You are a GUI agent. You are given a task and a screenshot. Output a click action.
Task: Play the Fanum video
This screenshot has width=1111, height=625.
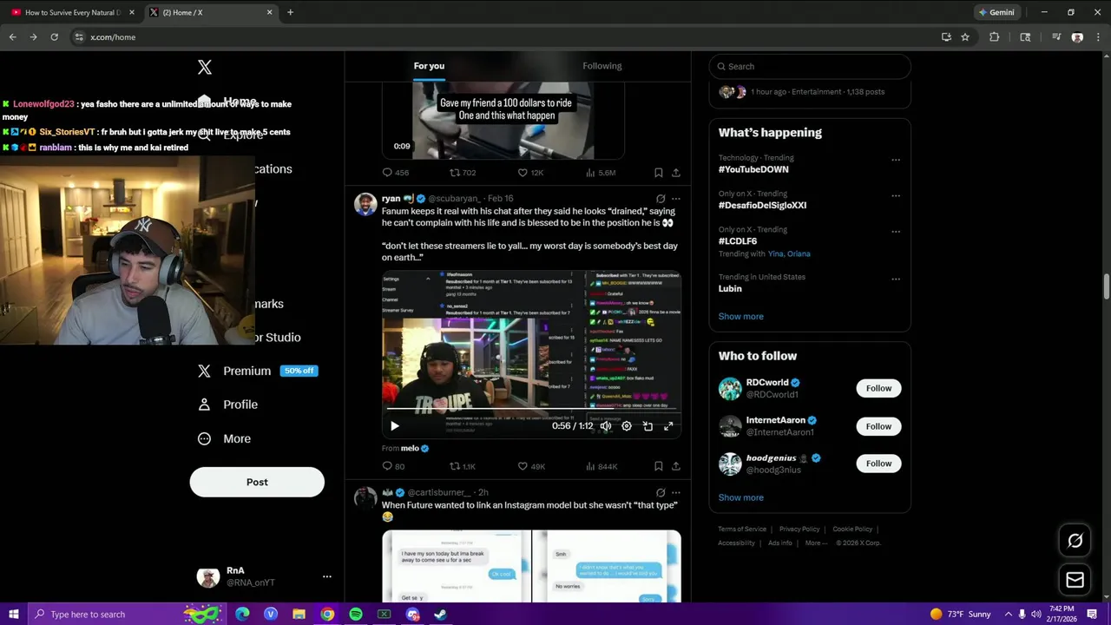(x=395, y=426)
